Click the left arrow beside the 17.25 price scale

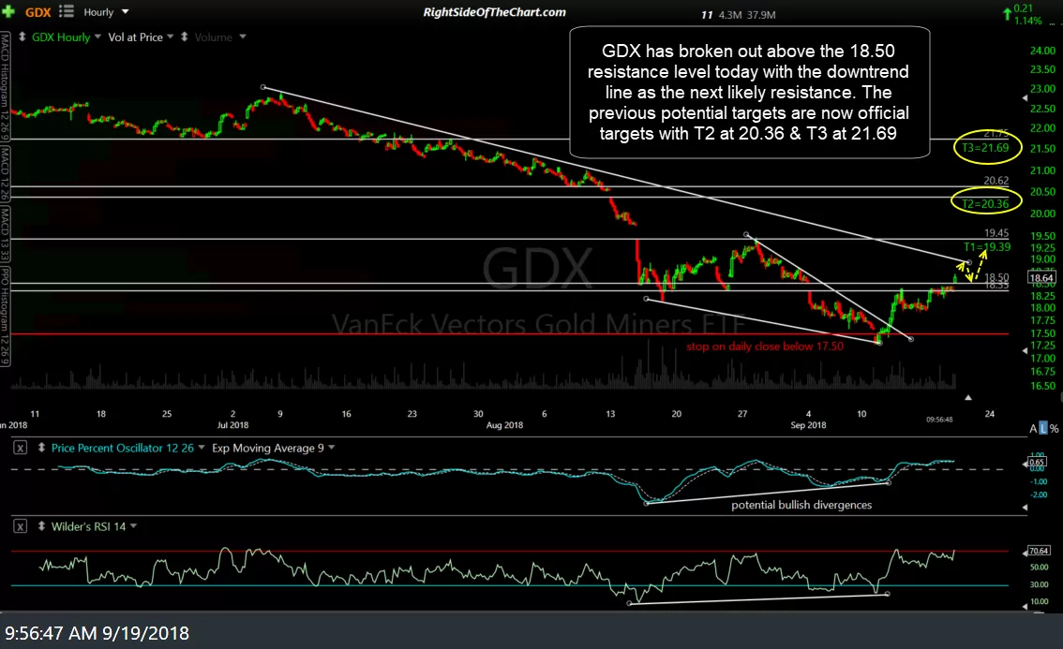[1025, 350]
